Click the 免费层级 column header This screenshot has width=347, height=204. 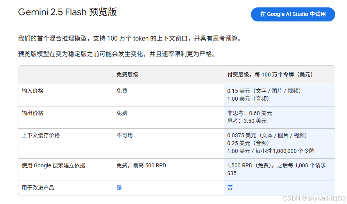click(127, 75)
